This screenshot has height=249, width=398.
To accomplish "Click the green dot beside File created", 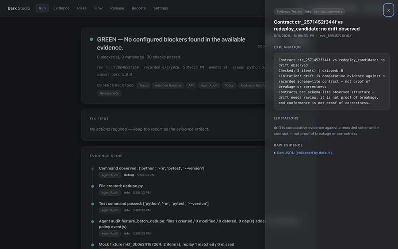I will coord(93,186).
